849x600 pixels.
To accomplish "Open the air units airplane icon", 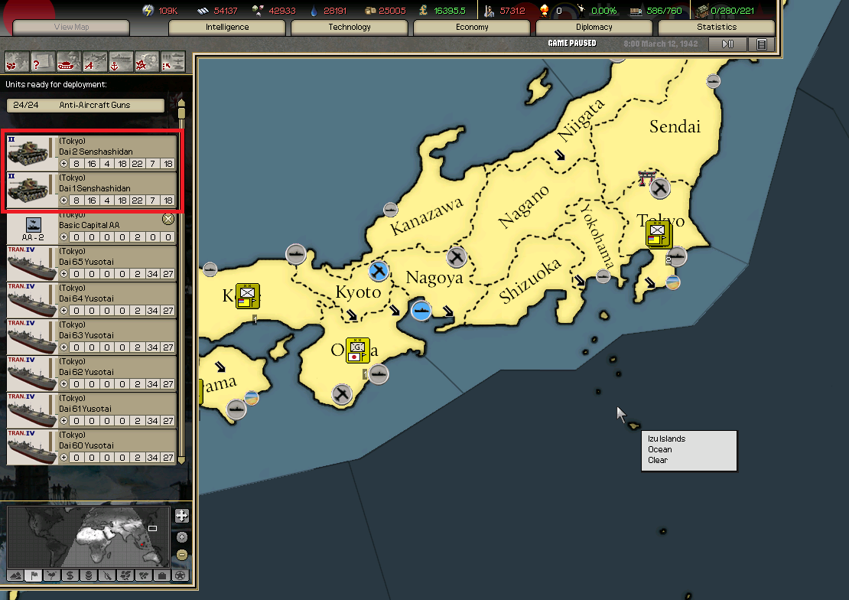I will (94, 60).
